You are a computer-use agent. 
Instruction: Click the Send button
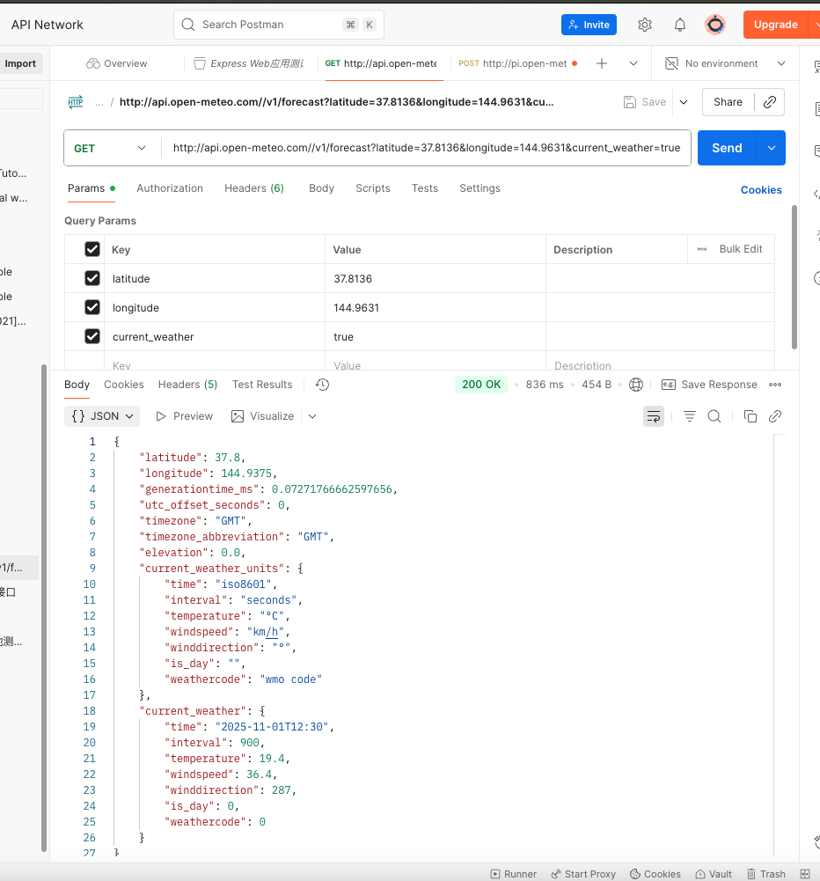728,148
